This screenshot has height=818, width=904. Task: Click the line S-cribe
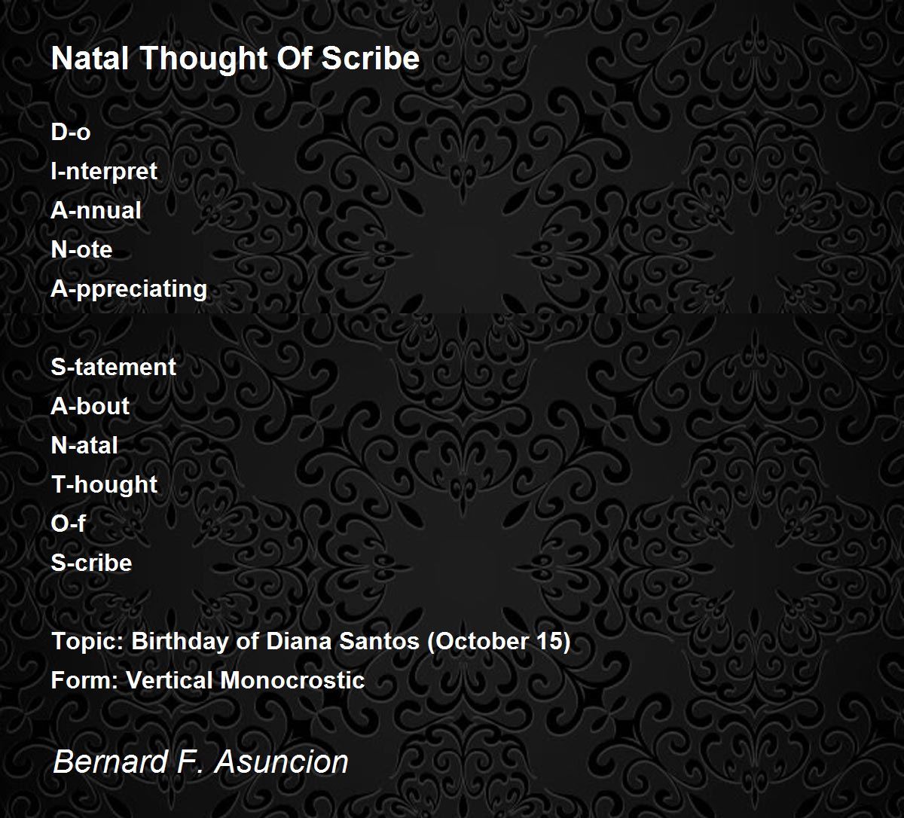click(91, 563)
